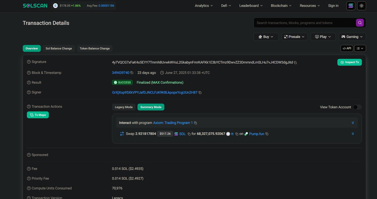The height and width of the screenshot is (199, 377).
Task: Open the Analytics dropdown menu
Action: [204, 6]
